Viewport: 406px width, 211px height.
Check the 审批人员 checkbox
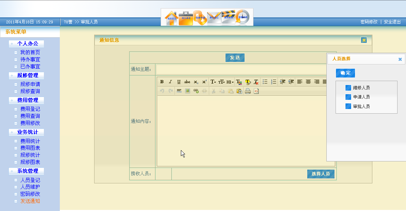pyautogui.click(x=348, y=106)
